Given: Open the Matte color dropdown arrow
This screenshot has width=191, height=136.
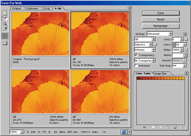Looking at the screenshot, I should point(185,55).
